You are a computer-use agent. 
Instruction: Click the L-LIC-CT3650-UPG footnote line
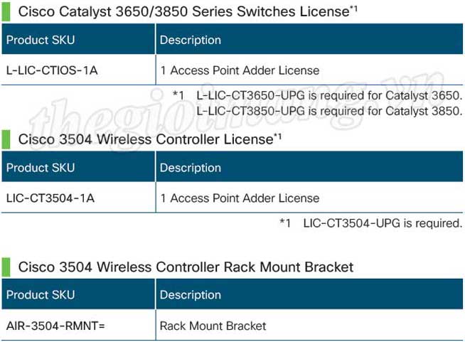click(x=329, y=95)
